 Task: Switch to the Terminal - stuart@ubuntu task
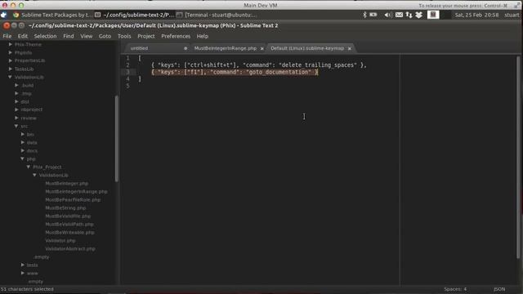217,15
